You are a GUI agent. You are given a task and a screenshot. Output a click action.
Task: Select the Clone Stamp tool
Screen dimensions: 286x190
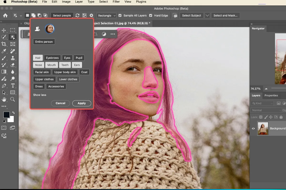[13, 58]
